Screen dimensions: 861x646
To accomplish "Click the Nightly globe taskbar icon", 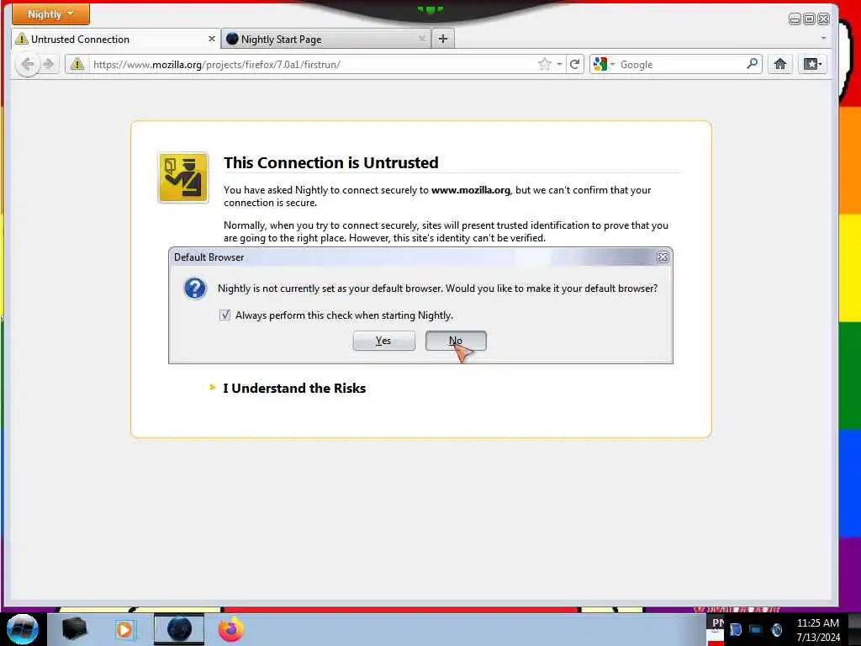I will (179, 629).
